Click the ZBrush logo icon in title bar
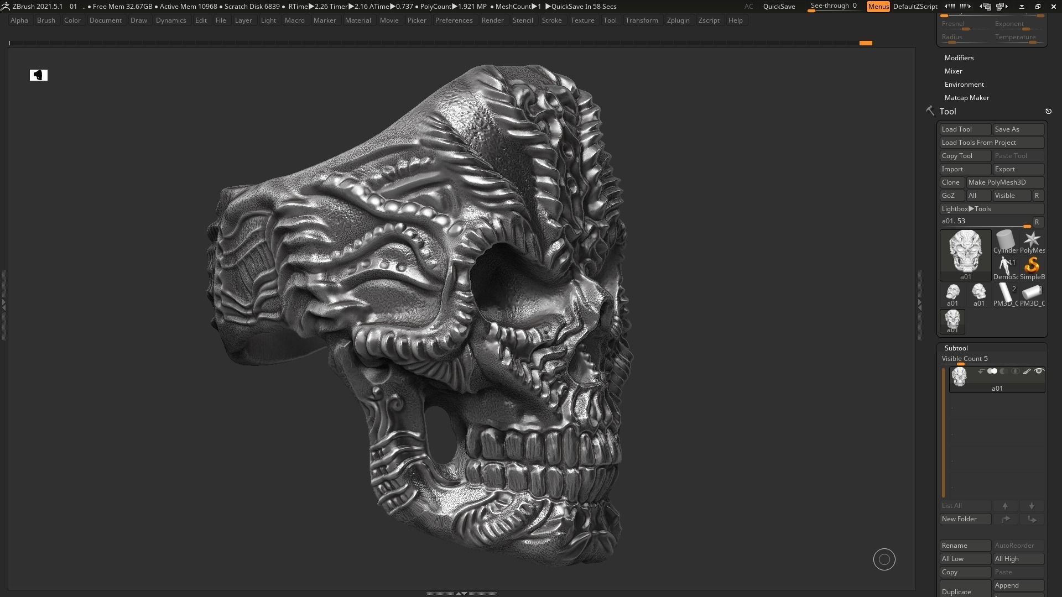The image size is (1062, 597). [5, 6]
